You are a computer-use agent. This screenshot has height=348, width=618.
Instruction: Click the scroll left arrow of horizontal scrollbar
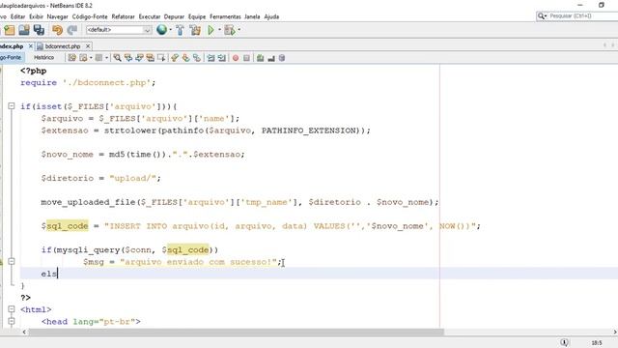[x=24, y=333]
